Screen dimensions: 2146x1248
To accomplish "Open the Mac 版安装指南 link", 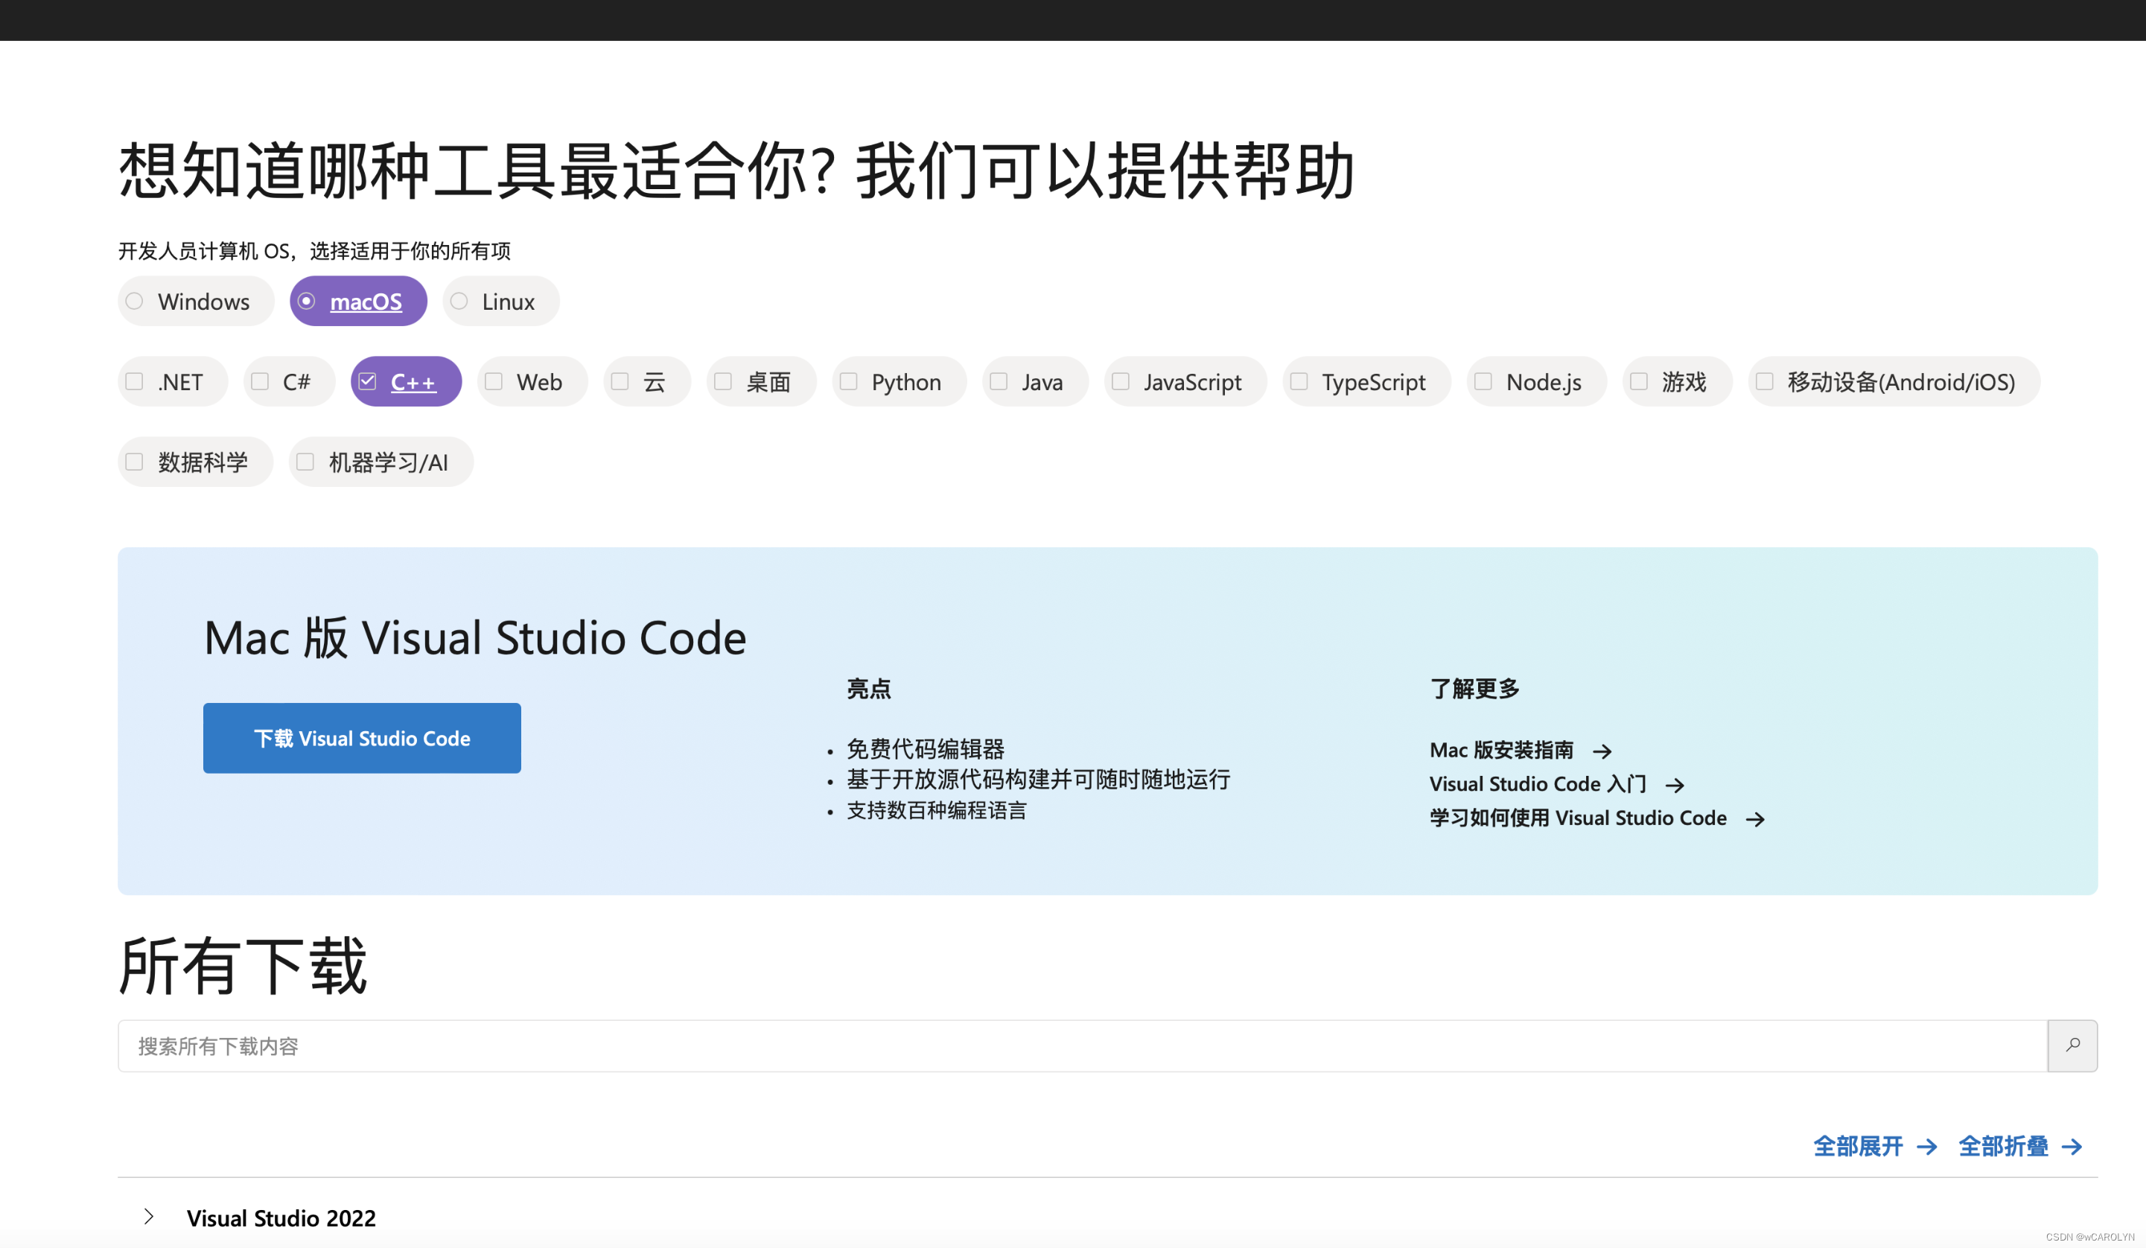I will pyautogui.click(x=1501, y=751).
